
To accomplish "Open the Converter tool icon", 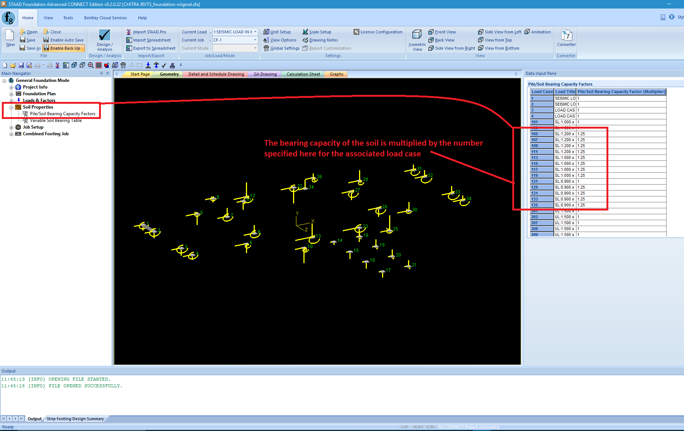I will [x=566, y=35].
